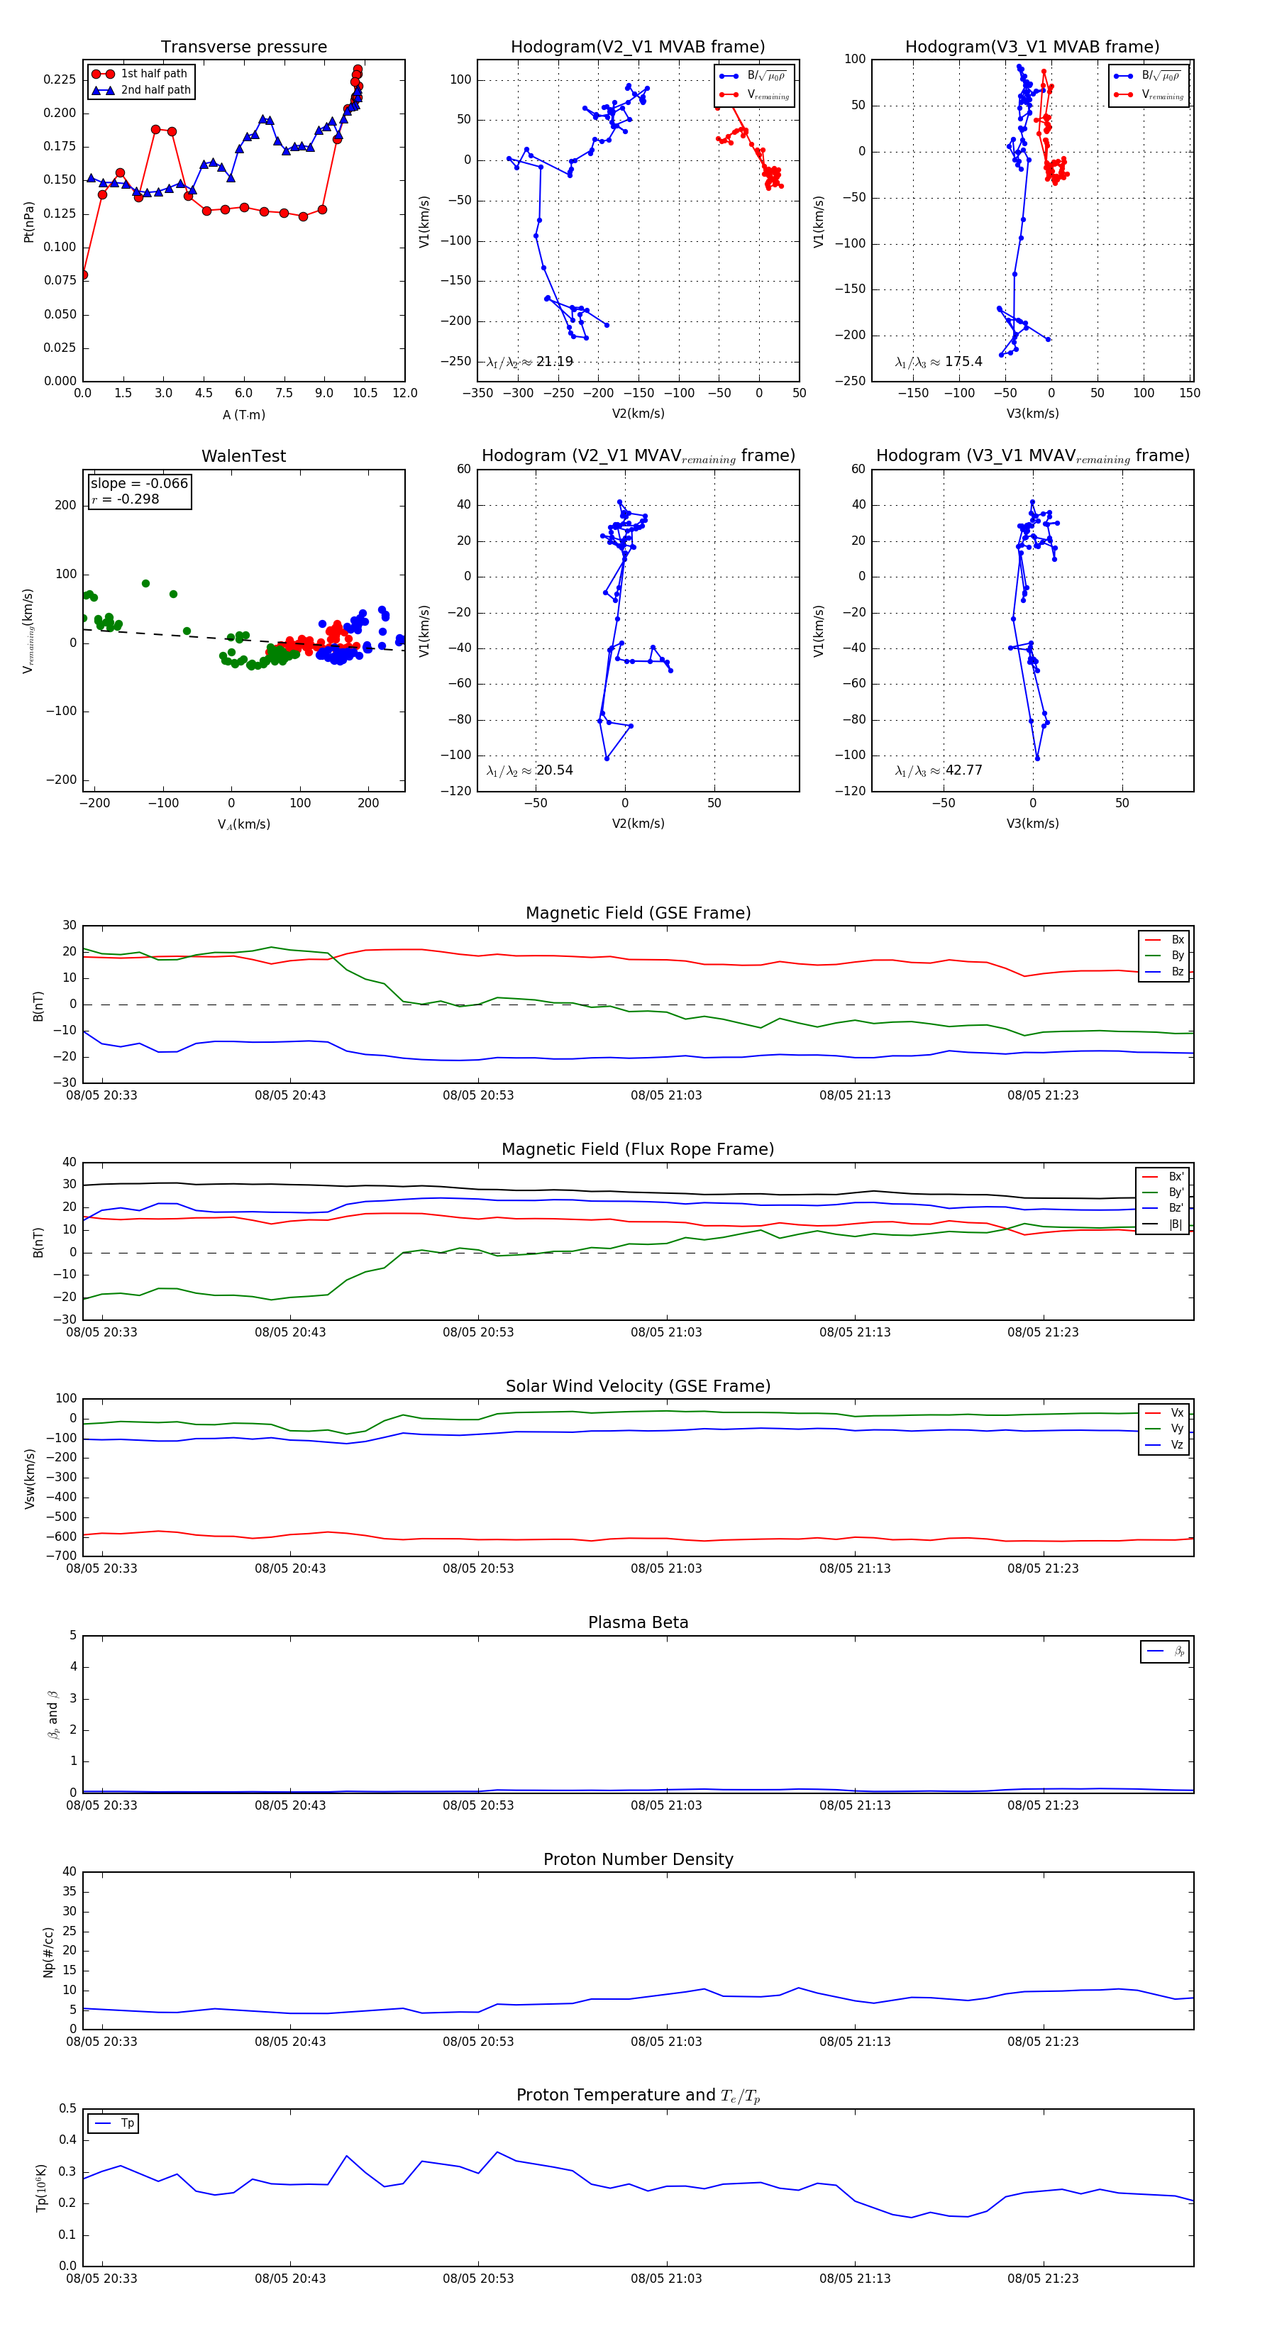Select the 'By' legend entry in GSE panel
This screenshot has width=1277, height=2341.
[1164, 955]
